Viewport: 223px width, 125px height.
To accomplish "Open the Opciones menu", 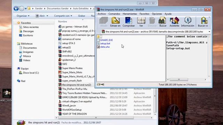I will pos(157,14).
